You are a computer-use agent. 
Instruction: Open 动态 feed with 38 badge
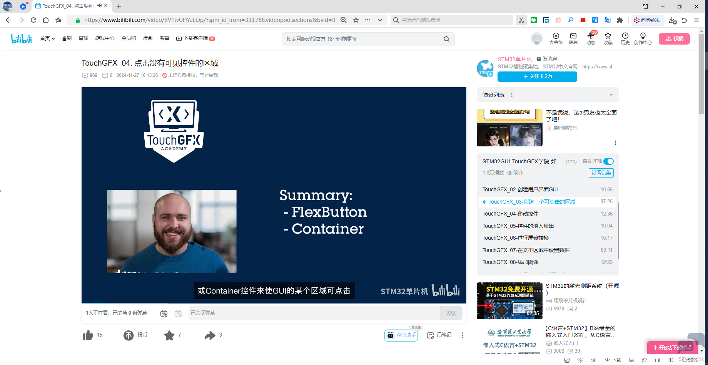pyautogui.click(x=591, y=38)
